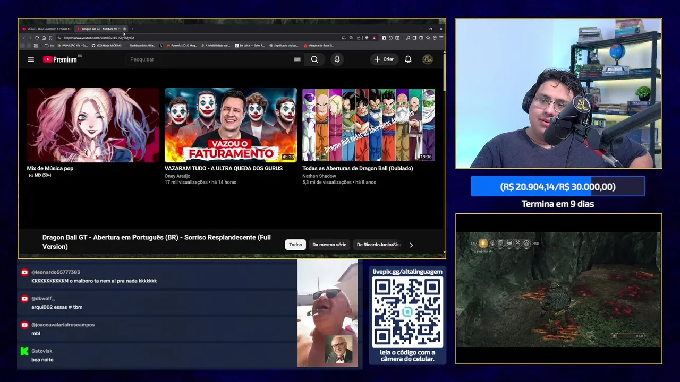Click the Gatovisk chat username
The height and width of the screenshot is (382, 680).
[x=42, y=351]
